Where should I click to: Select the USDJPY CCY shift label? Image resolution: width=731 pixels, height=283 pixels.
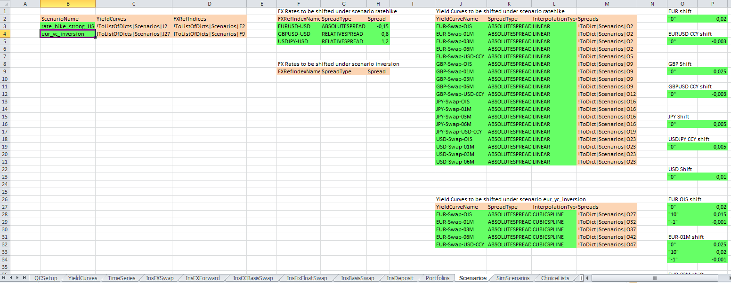tap(689, 139)
